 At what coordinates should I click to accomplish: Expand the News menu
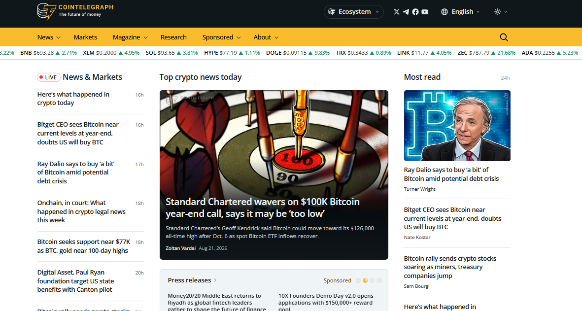49,37
